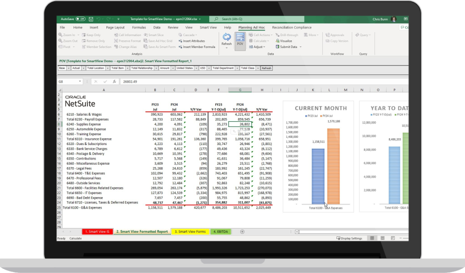Click the Calculate status bar text
465x273 pixels.
click(x=75, y=238)
